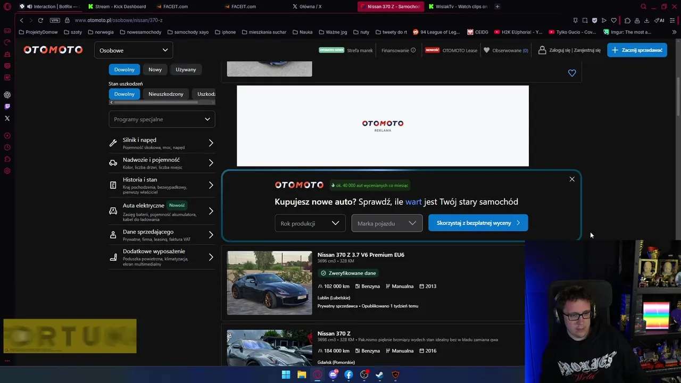
Task: Open Discord from taskbar
Action: pyautogui.click(x=333, y=374)
